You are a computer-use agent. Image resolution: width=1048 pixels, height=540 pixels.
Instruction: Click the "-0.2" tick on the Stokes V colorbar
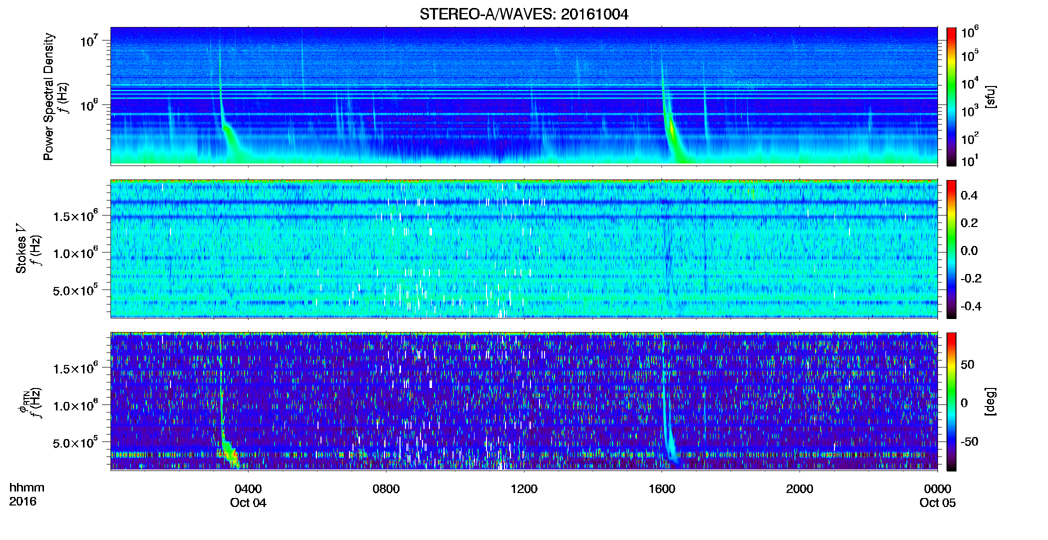[971, 278]
